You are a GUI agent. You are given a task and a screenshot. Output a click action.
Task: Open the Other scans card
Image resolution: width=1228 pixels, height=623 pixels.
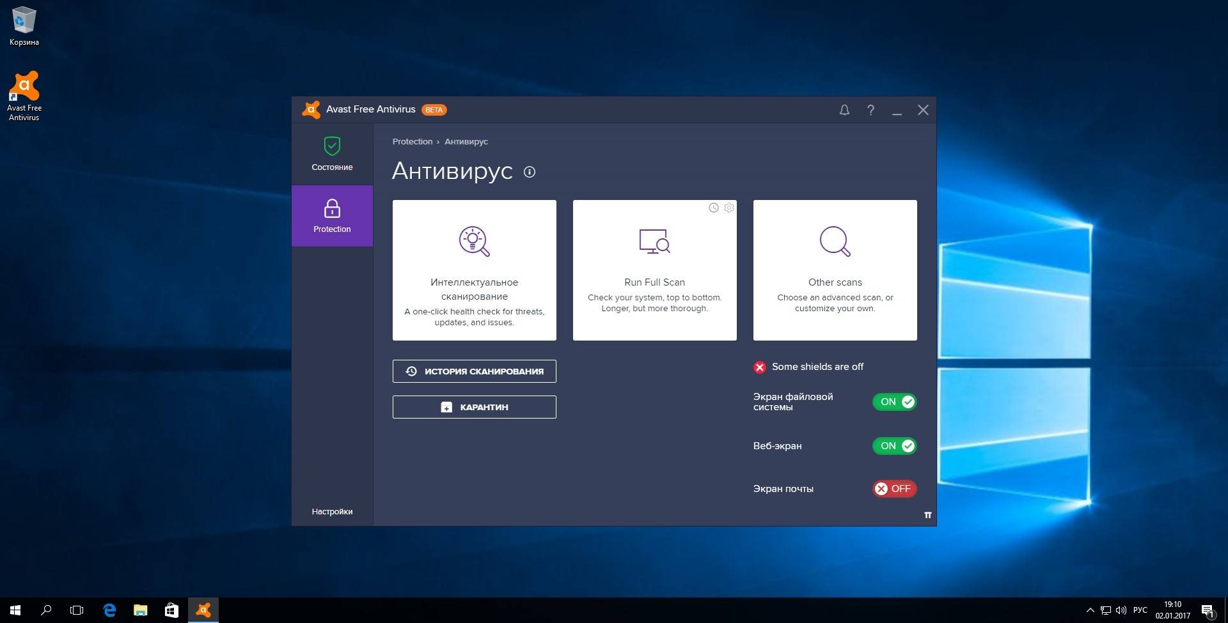click(x=835, y=270)
